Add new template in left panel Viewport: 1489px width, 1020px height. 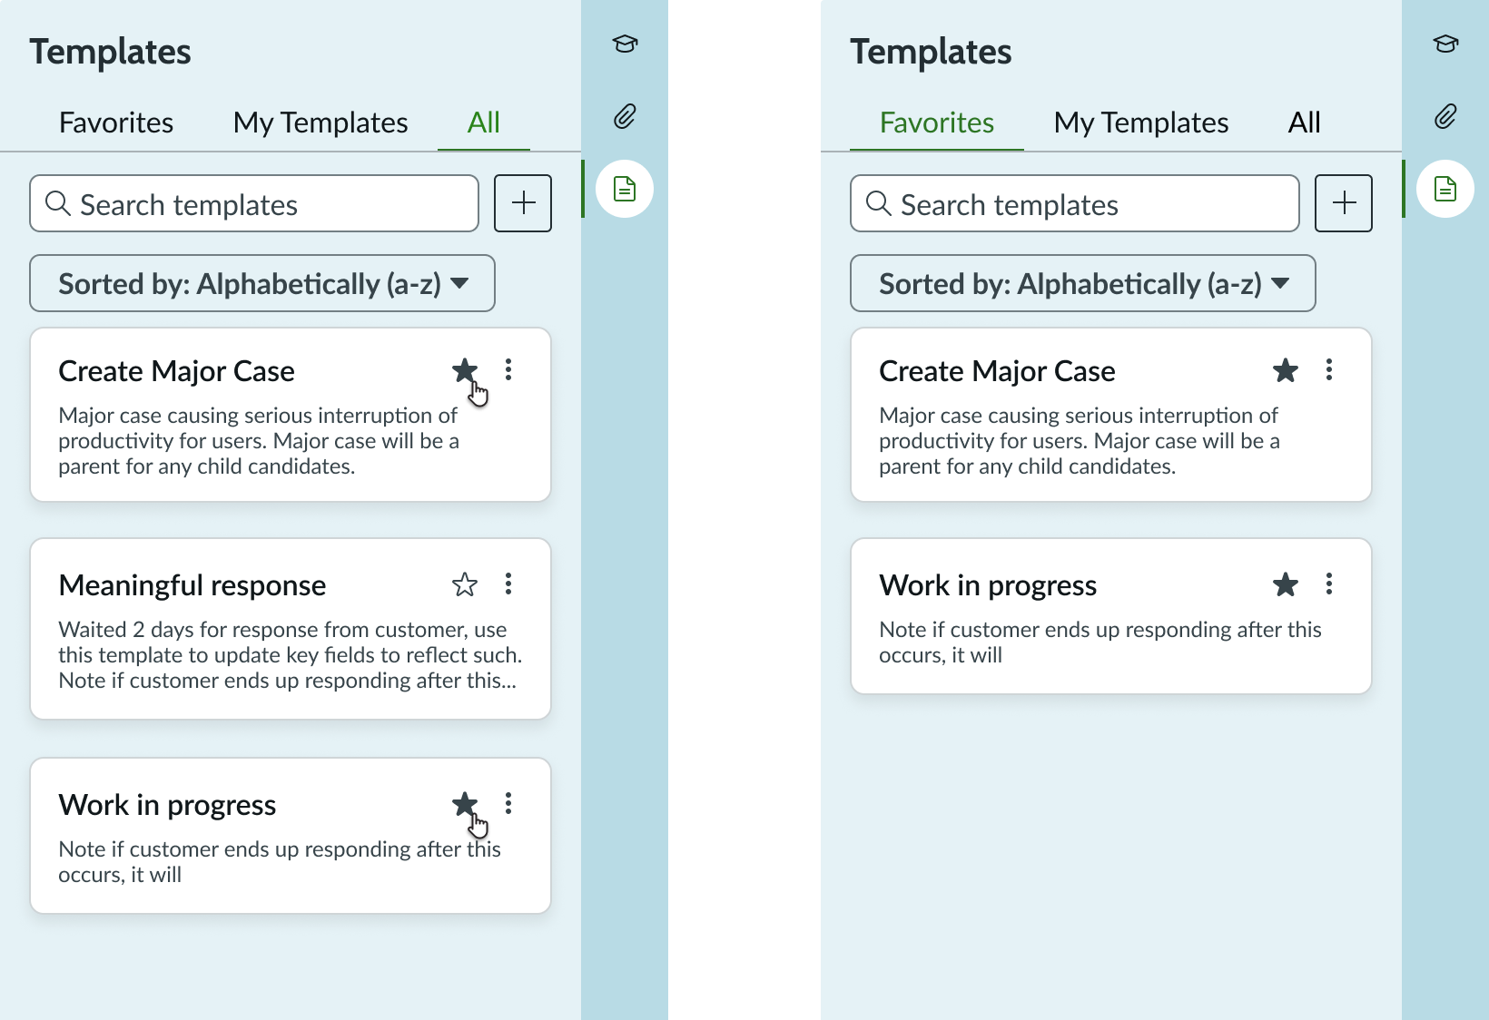tap(523, 203)
